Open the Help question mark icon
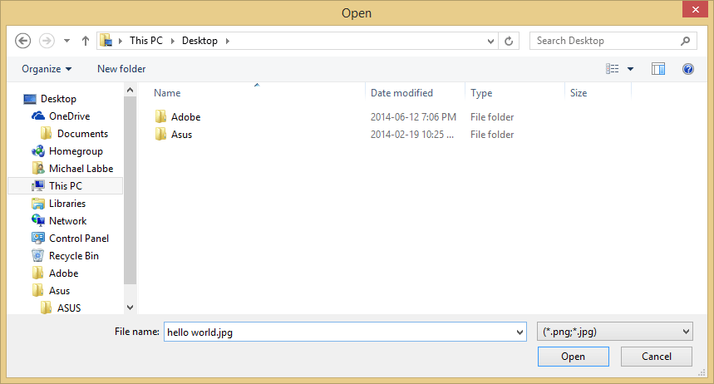 click(688, 69)
